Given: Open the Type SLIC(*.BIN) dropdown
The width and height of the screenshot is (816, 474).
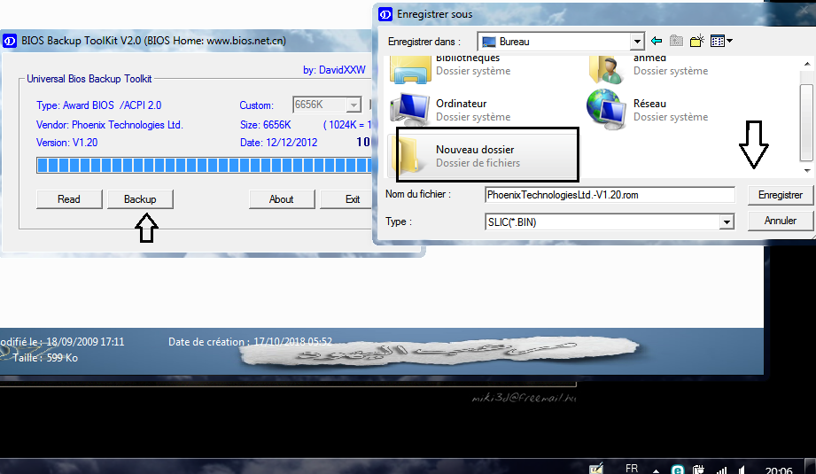Looking at the screenshot, I should click(727, 222).
